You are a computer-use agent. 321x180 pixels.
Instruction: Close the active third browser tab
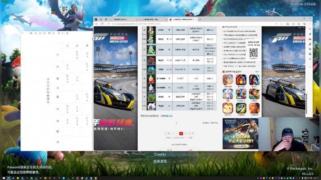[x=196, y=19]
